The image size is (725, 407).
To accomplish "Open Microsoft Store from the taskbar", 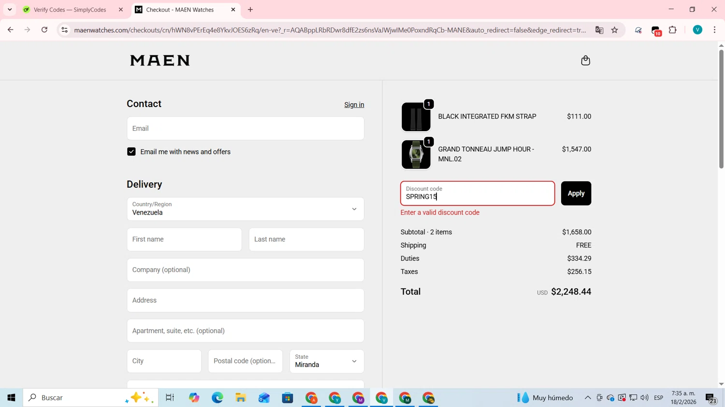I will click(288, 398).
